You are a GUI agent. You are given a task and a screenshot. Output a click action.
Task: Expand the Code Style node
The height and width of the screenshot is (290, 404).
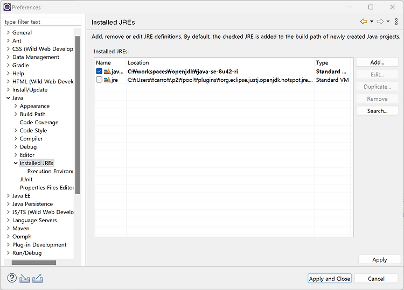(16, 130)
